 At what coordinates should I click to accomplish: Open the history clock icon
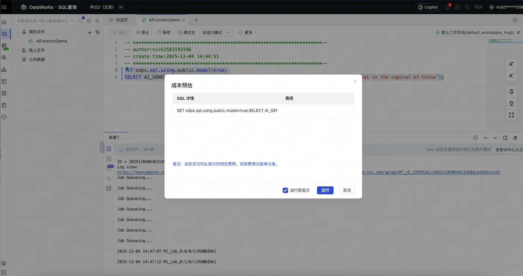pyautogui.click(x=89, y=21)
